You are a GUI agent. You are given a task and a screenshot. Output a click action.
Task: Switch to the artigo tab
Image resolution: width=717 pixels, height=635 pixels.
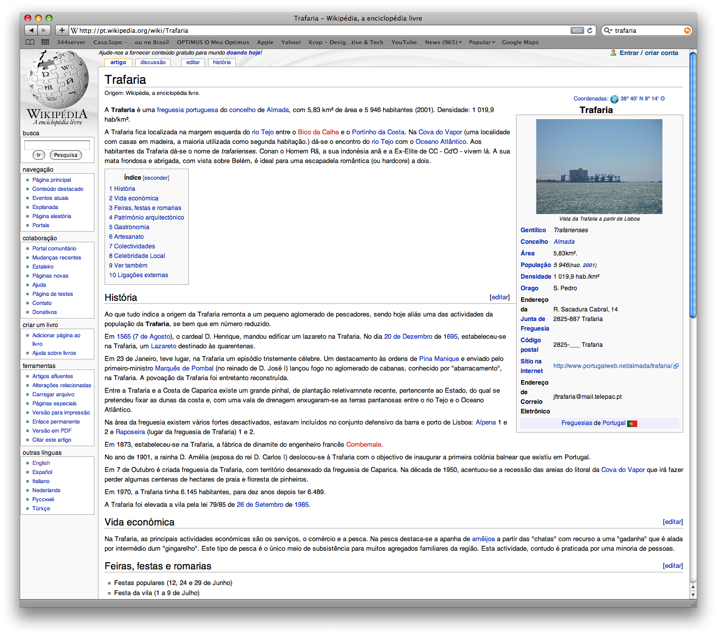pyautogui.click(x=118, y=63)
